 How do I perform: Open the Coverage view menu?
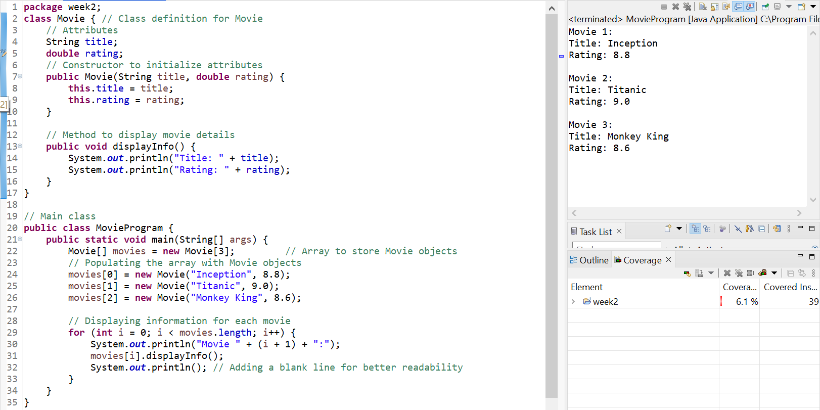[x=813, y=273]
